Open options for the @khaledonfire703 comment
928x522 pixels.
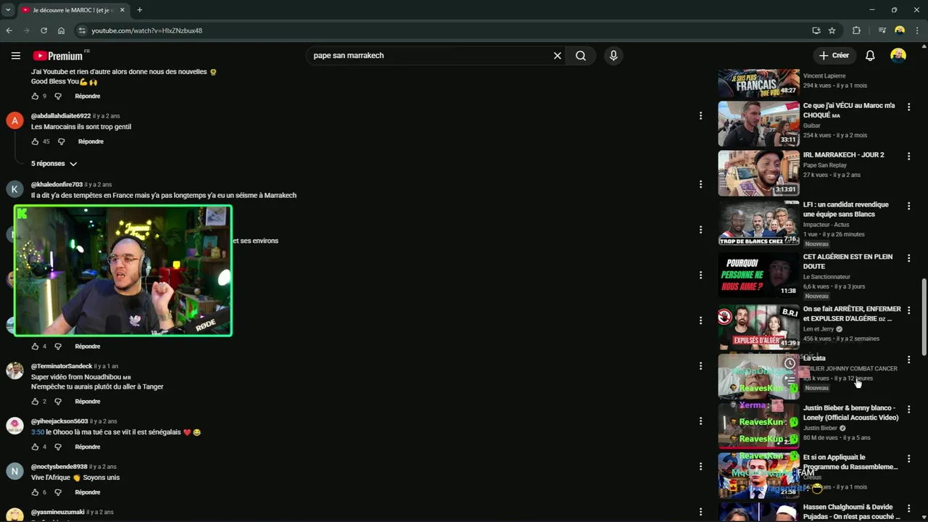(700, 185)
